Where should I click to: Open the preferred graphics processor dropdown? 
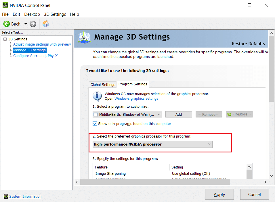click(x=210, y=144)
